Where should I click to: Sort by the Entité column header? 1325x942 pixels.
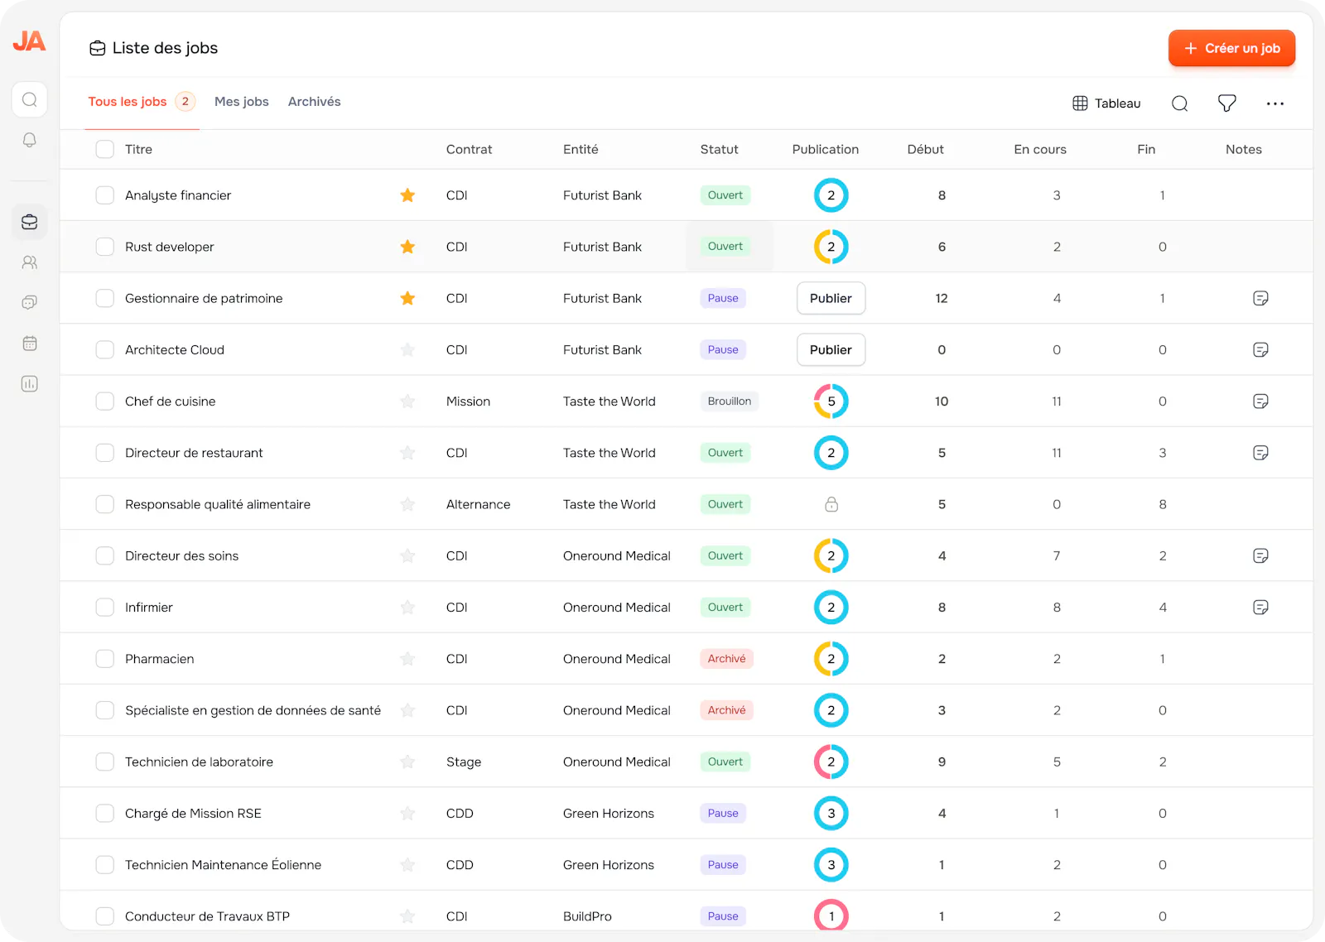coord(581,149)
